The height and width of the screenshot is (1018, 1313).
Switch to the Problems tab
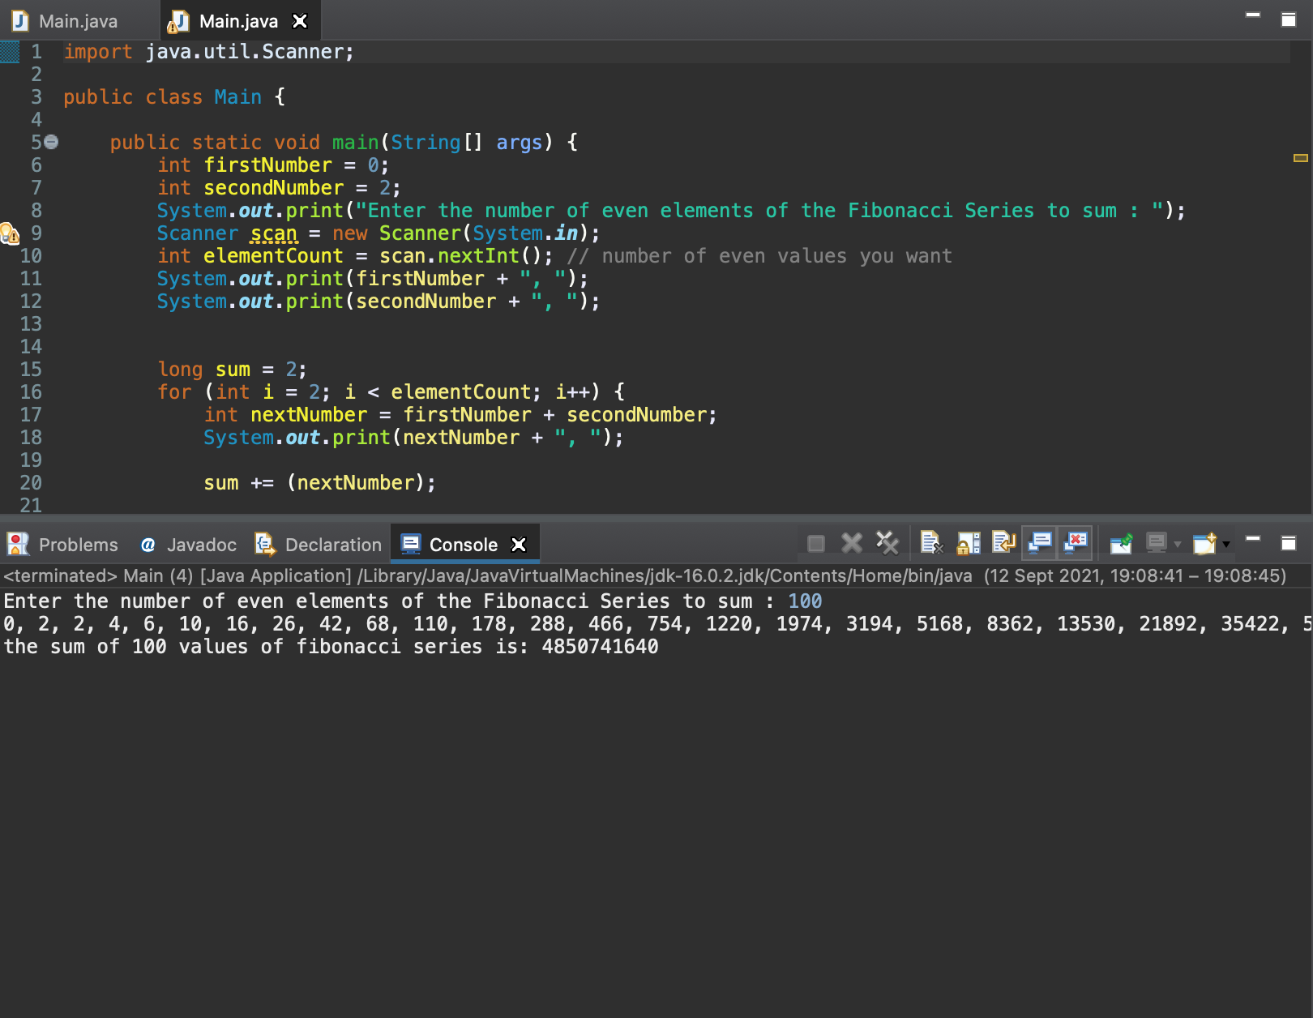point(62,545)
